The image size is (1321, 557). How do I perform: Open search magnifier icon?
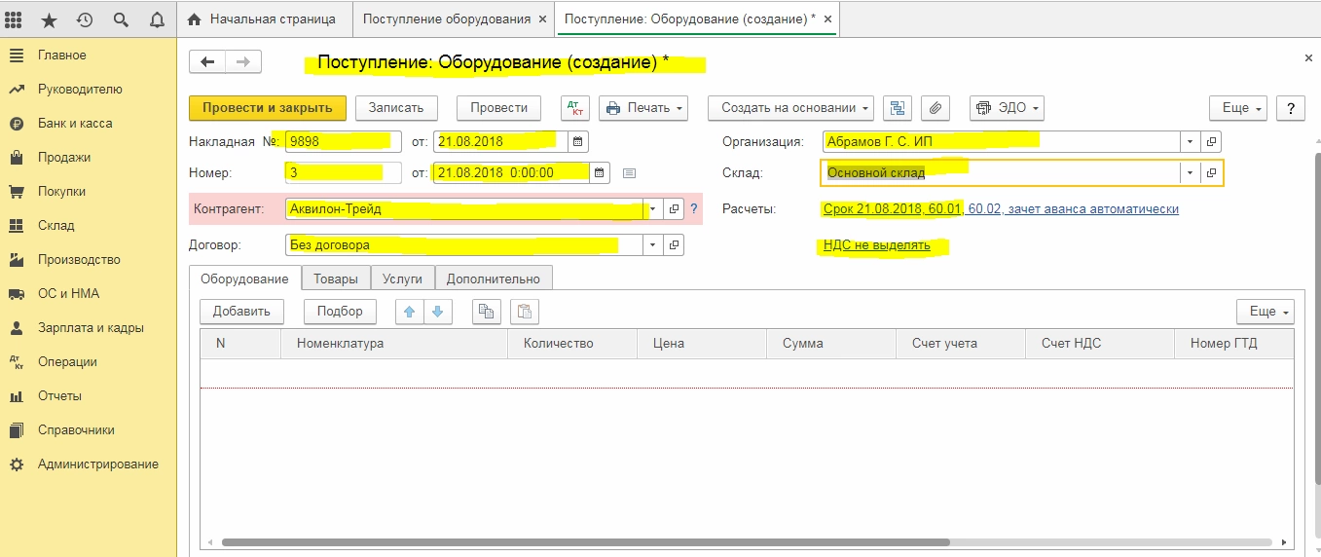click(x=121, y=19)
